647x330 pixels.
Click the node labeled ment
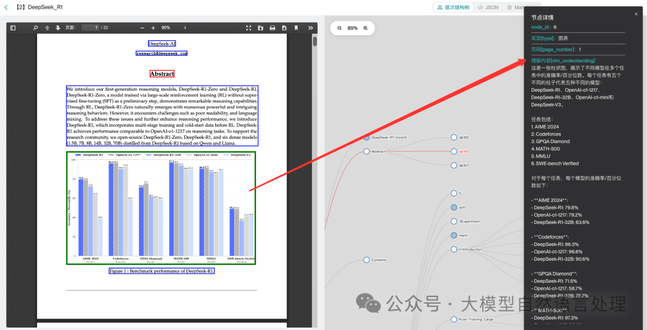tap(454, 235)
